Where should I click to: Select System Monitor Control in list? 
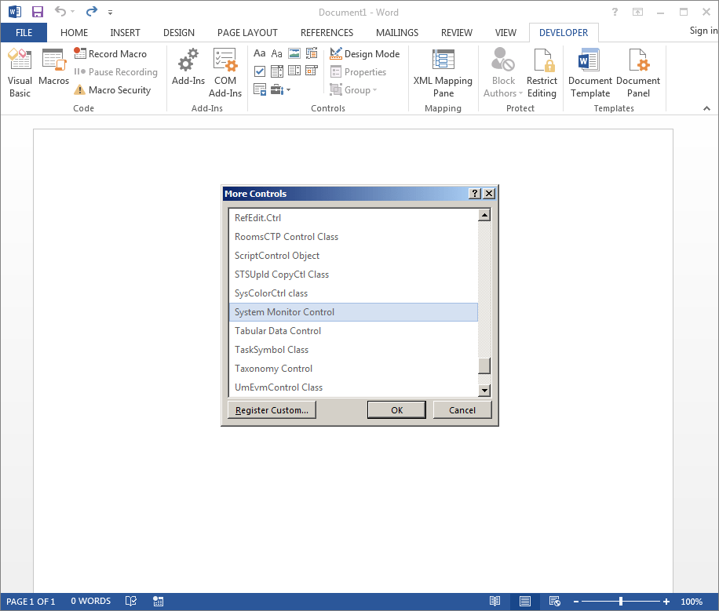click(353, 311)
